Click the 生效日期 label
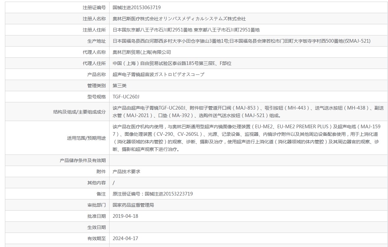This screenshot has width=388, height=247. (x=96, y=227)
